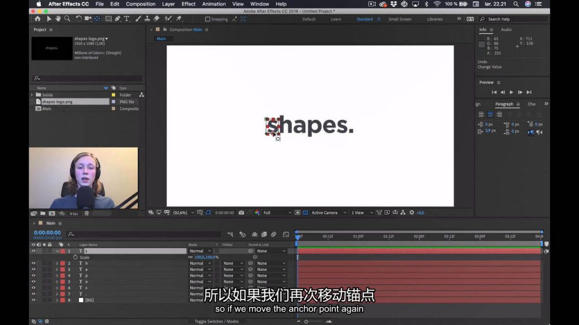Image resolution: width=579 pixels, height=325 pixels.
Task: Switch to the Paragraph panel tab
Action: 504,104
